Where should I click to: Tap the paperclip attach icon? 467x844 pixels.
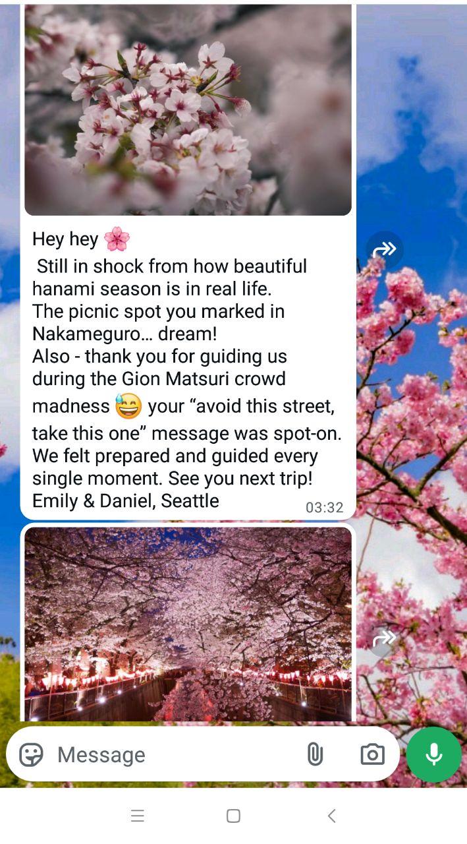click(315, 754)
